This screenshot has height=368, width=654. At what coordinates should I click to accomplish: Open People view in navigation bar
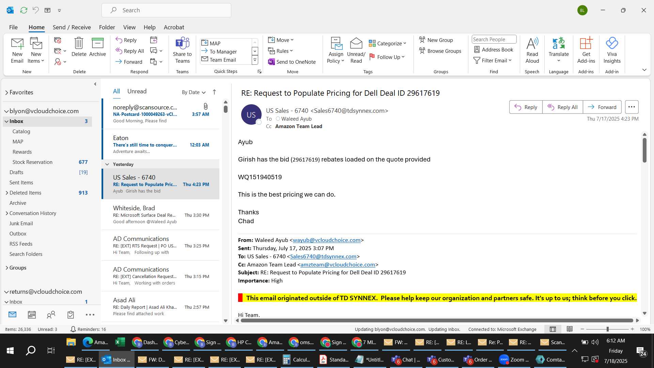point(51,315)
